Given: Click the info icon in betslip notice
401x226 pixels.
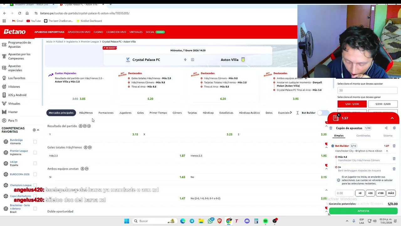Looking at the screenshot, I should [338, 180].
